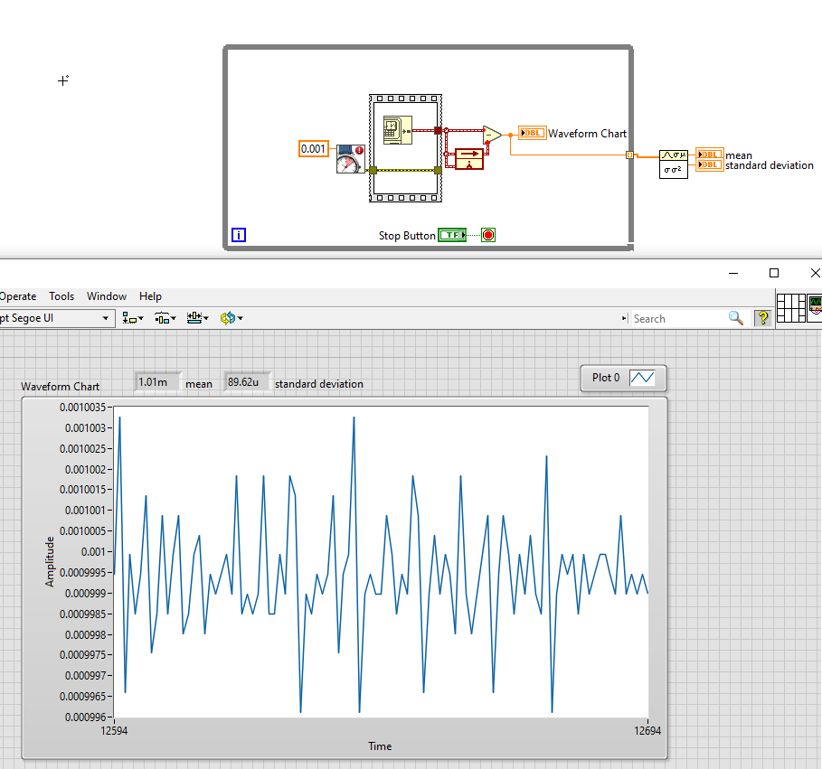
Task: Click the red Stop Button on the diagram
Action: [487, 234]
